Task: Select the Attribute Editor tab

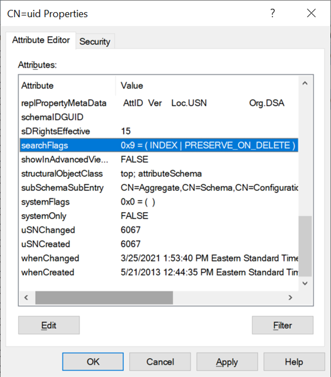Action: point(41,40)
